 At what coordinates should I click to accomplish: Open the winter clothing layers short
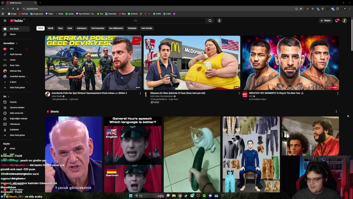(251, 154)
